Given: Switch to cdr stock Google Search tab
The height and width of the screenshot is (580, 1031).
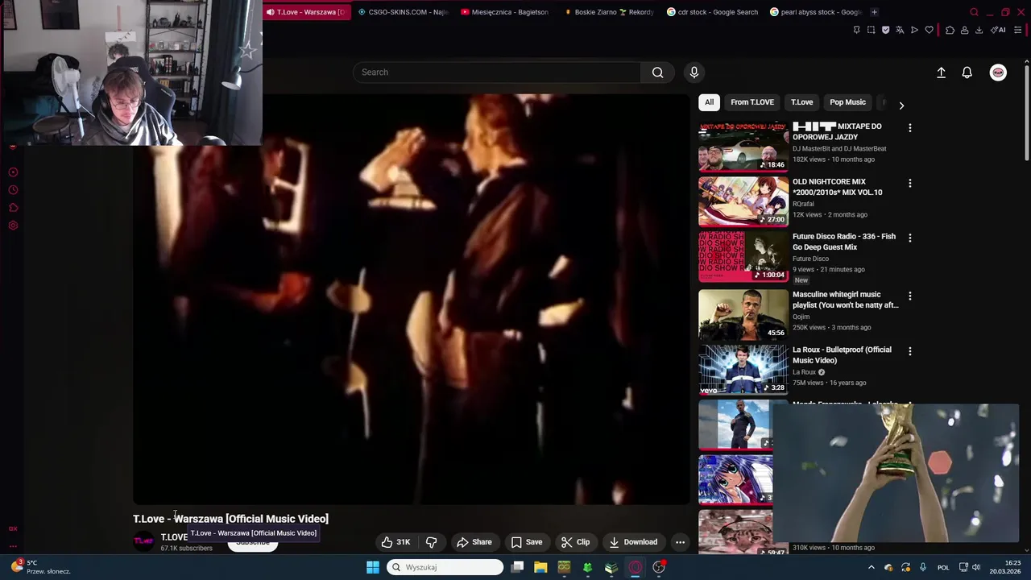Looking at the screenshot, I should point(712,12).
